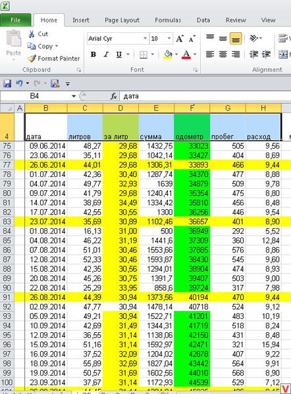This screenshot has height=394, width=291.
Task: Click the одометр header cell
Action: click(192, 127)
